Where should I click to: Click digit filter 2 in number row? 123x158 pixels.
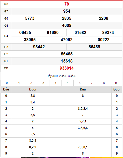(31, 83)
